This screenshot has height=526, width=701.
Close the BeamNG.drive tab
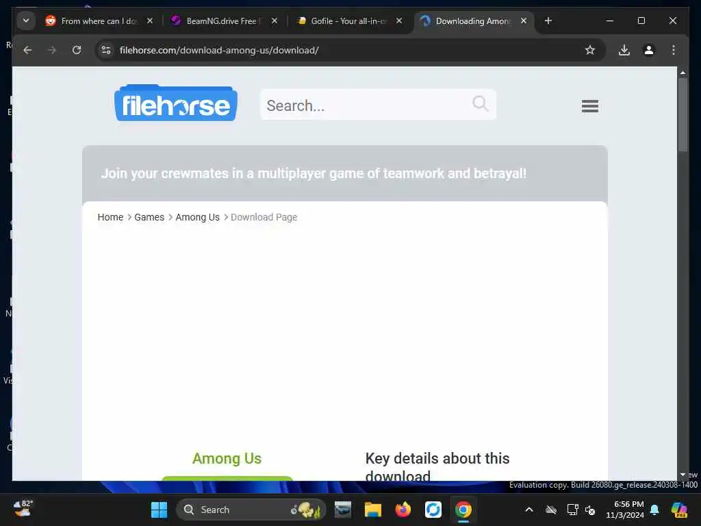[x=275, y=21]
